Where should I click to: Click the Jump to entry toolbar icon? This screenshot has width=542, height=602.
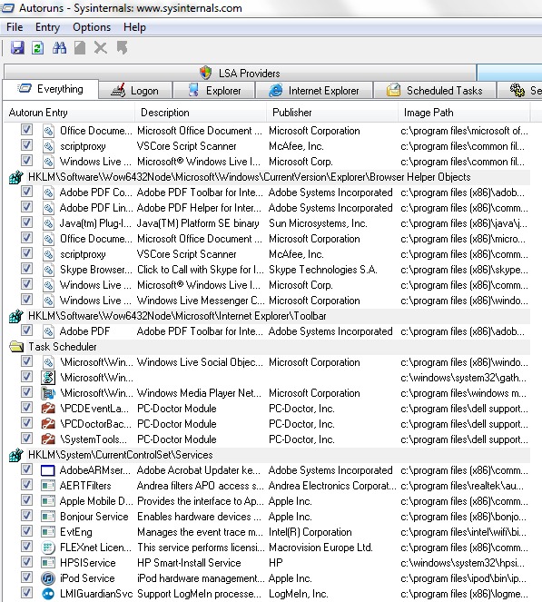122,48
